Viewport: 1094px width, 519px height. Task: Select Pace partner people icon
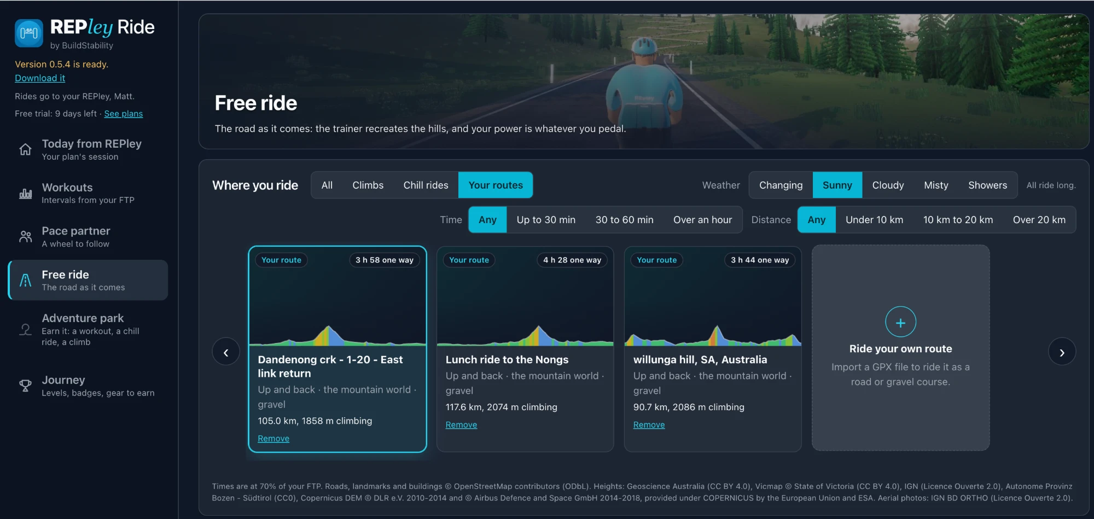coord(25,237)
